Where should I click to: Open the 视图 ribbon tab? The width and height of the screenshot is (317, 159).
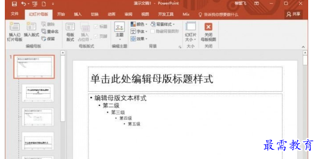click(145, 14)
